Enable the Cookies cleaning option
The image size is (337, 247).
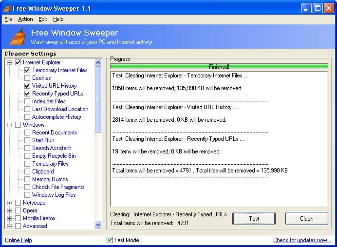27,78
